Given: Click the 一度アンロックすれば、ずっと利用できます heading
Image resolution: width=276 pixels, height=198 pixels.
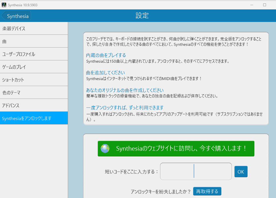Looking at the screenshot, I should (x=125, y=107).
